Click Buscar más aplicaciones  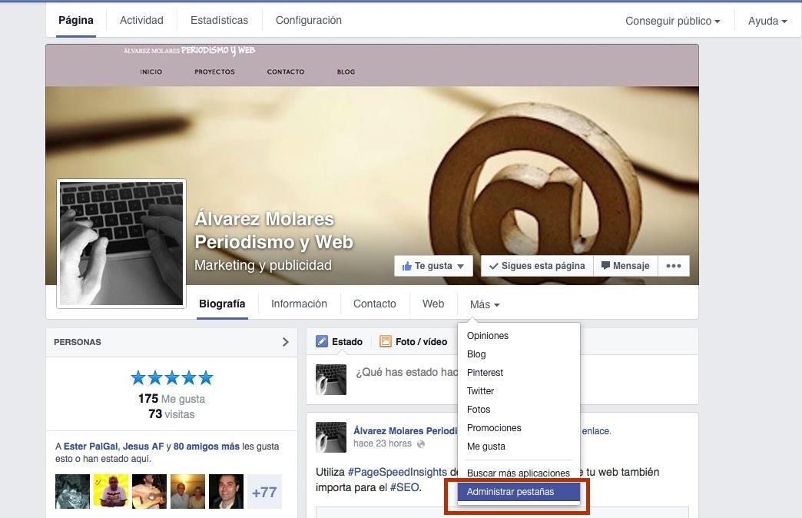518,473
